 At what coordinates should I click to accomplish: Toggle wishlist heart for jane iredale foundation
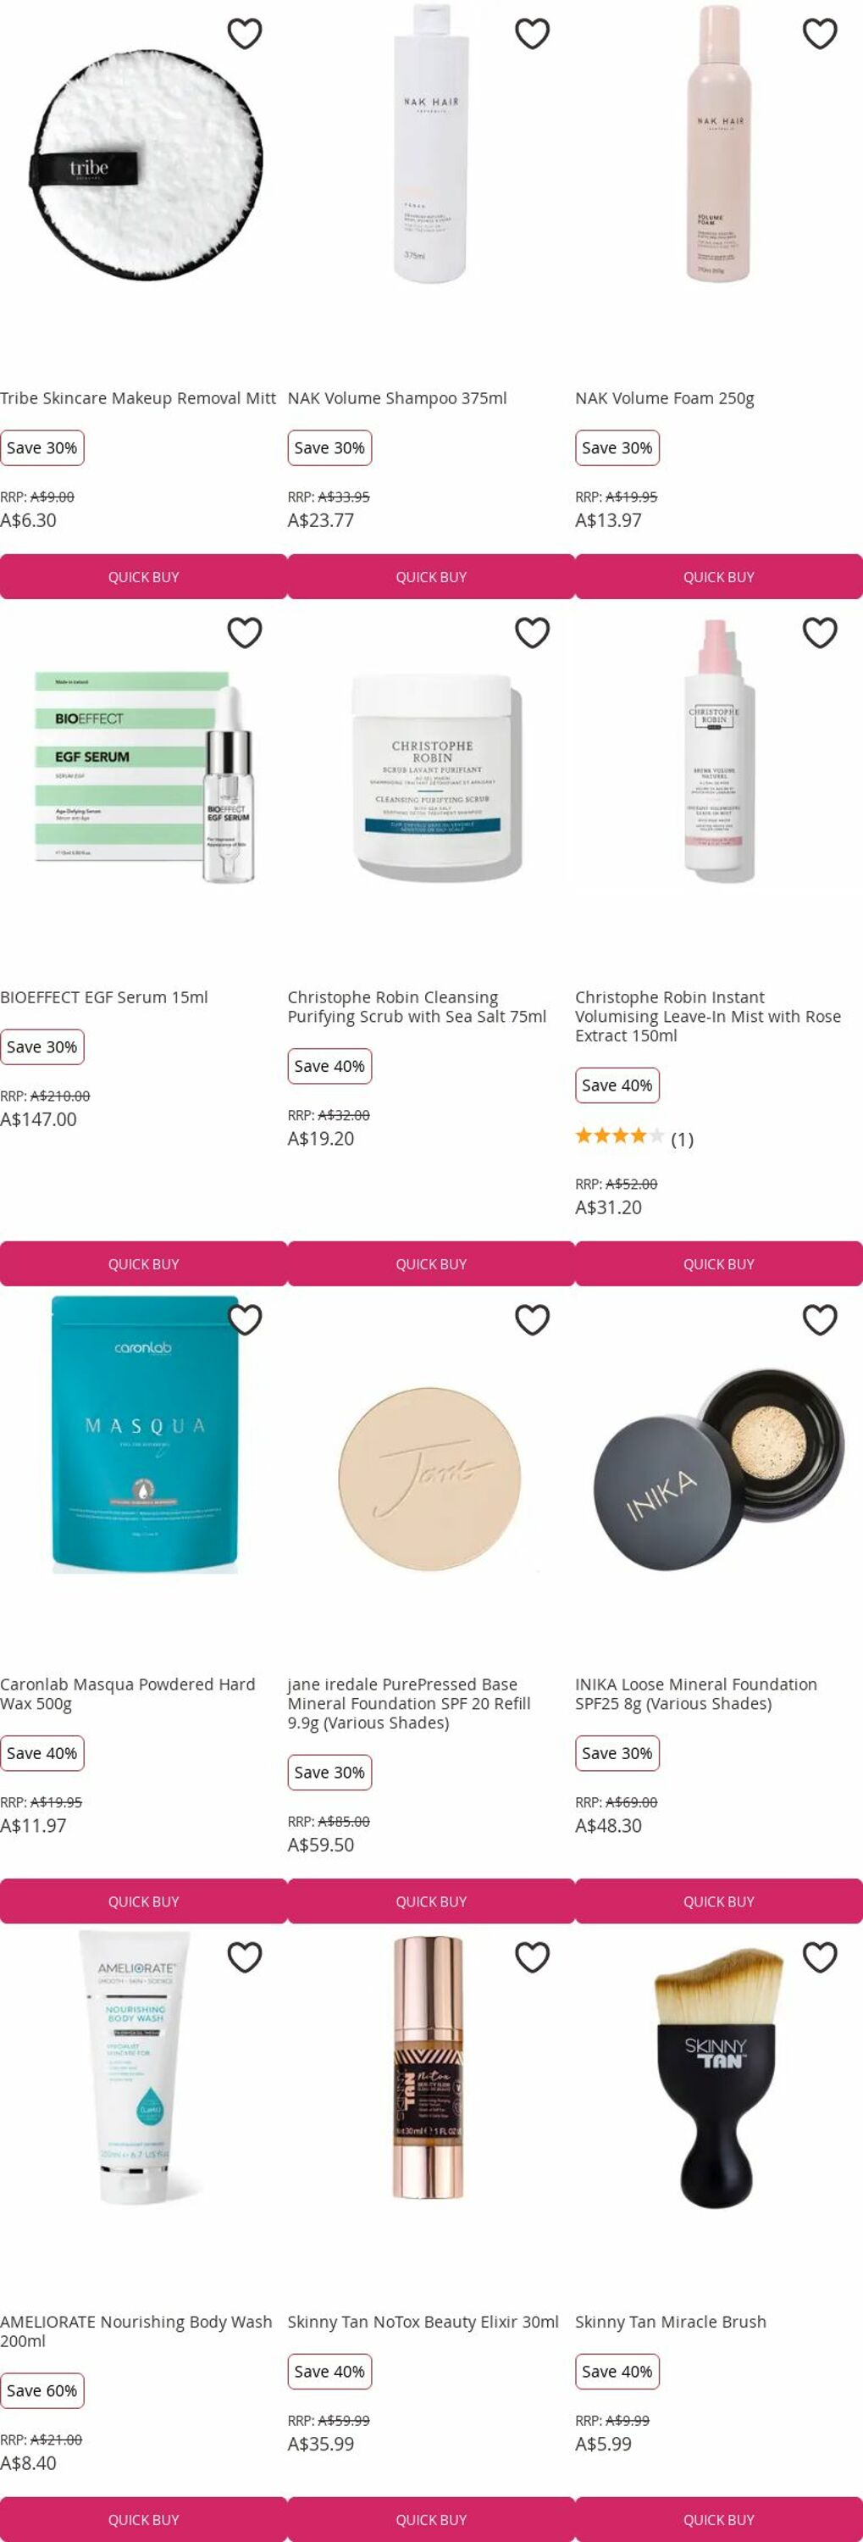(533, 1319)
